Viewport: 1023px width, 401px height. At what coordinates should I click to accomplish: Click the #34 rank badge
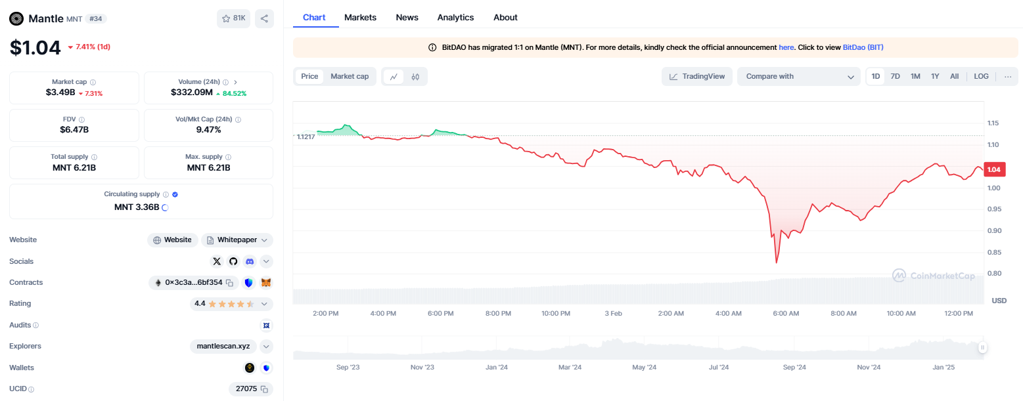tap(96, 19)
